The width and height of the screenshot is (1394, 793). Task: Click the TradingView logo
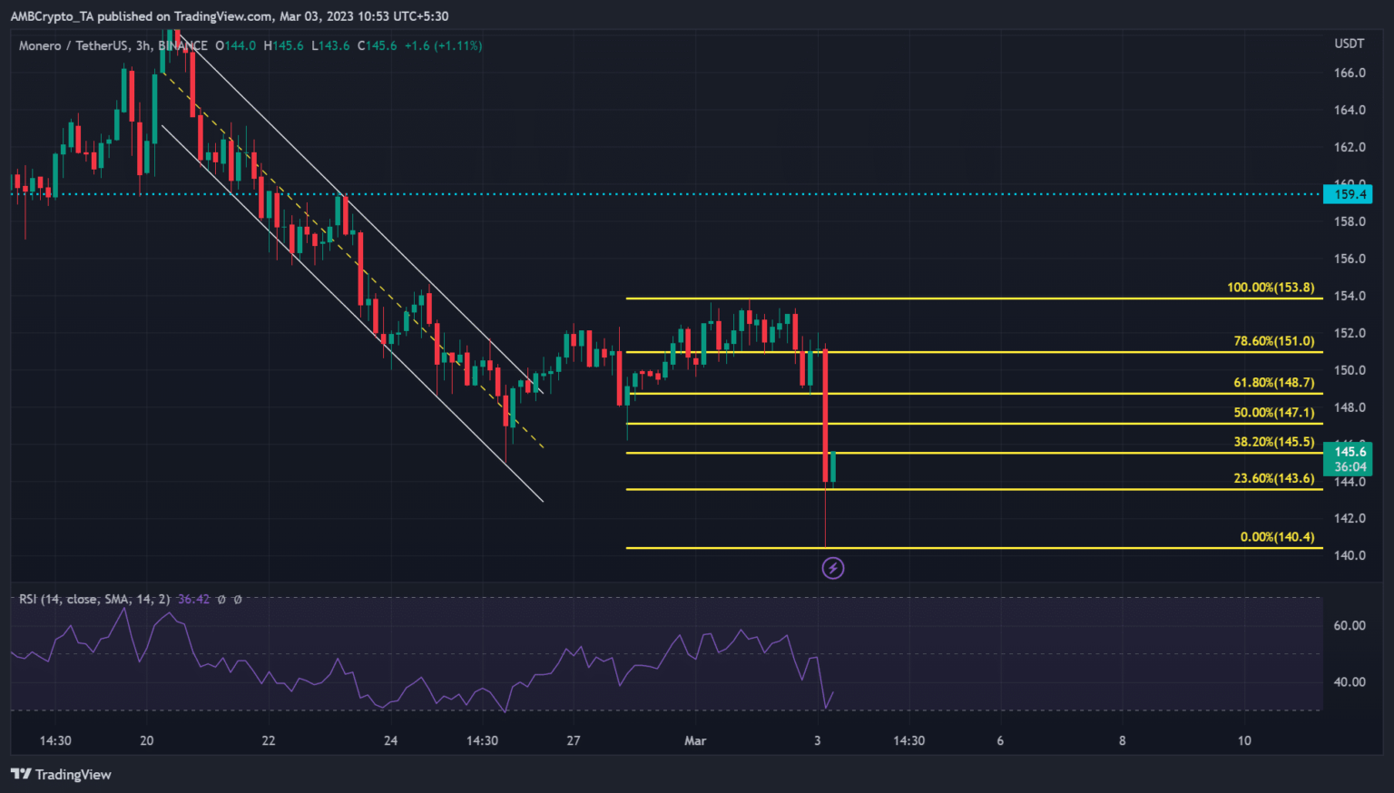(61, 774)
